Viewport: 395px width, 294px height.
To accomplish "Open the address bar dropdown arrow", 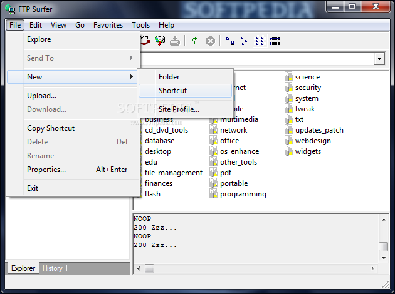I will [379, 59].
